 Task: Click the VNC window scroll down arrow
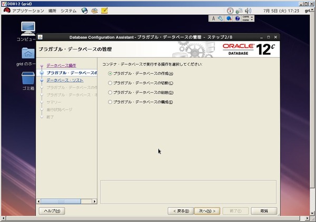click(x=312, y=213)
